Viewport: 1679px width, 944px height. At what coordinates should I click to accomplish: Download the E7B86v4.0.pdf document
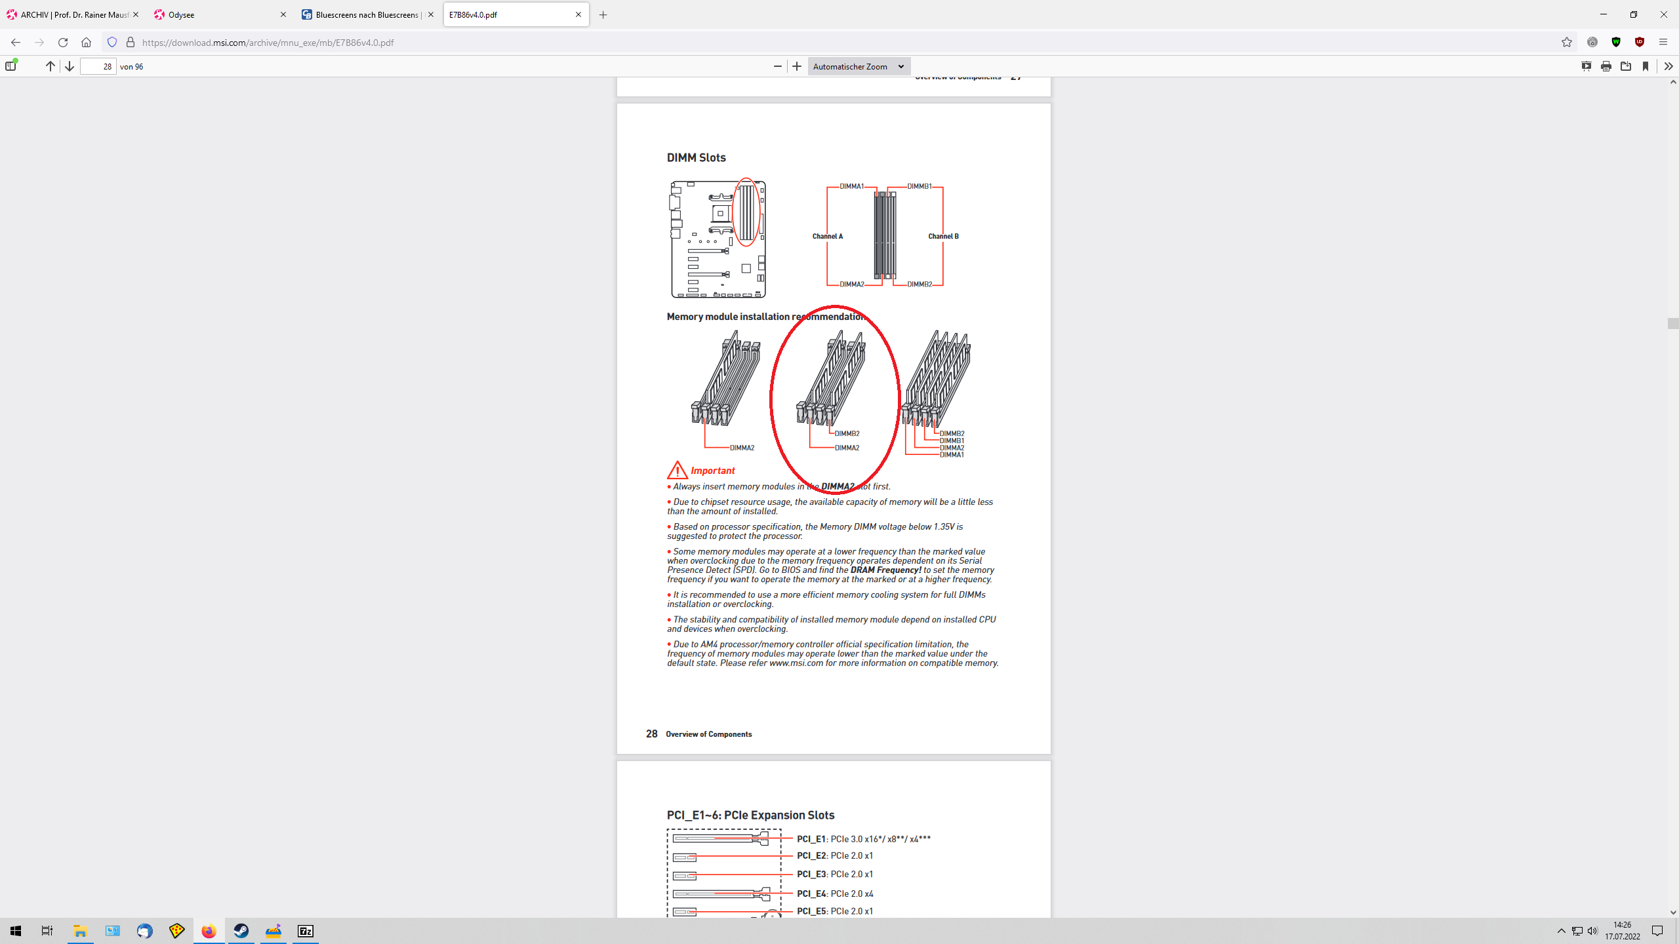point(1627,66)
